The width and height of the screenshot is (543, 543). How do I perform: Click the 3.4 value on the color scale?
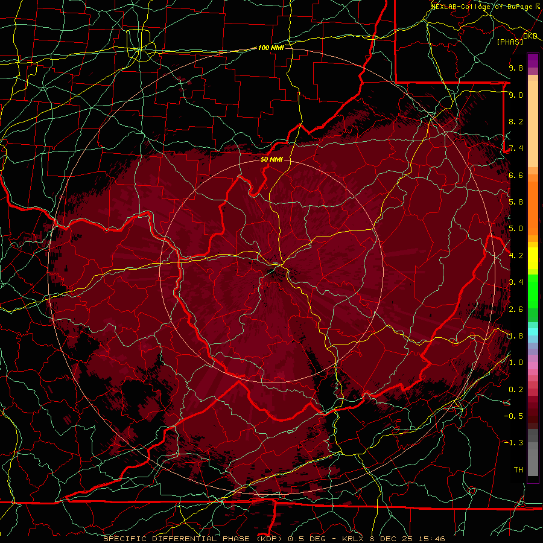click(x=516, y=282)
